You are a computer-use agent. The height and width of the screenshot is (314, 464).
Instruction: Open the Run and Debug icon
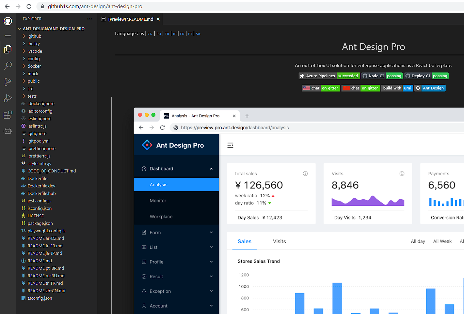pyautogui.click(x=8, y=98)
